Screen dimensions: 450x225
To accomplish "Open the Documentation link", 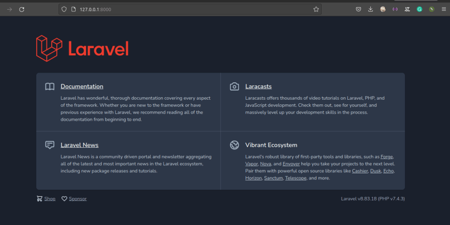I will point(82,86).
